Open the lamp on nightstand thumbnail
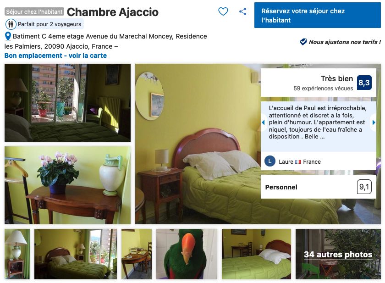The image size is (385, 283). (x=17, y=254)
